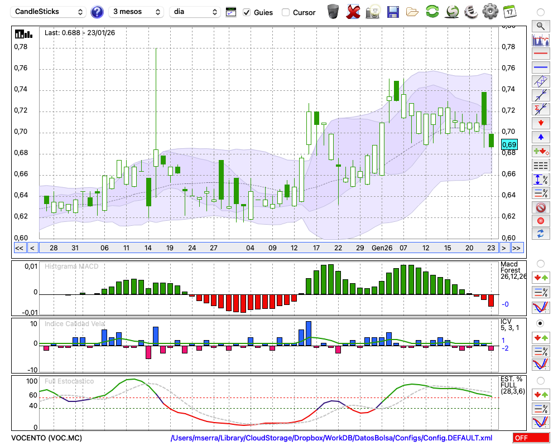
Task: Open the CandleSticks chart type dropdown
Action: coord(49,12)
